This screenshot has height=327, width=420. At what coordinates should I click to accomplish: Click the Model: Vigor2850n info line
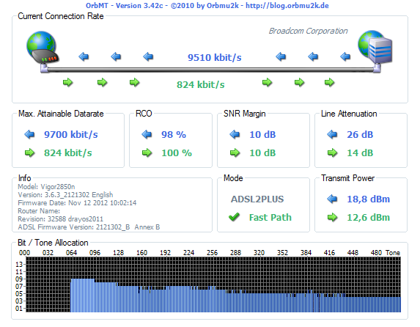tap(46, 186)
